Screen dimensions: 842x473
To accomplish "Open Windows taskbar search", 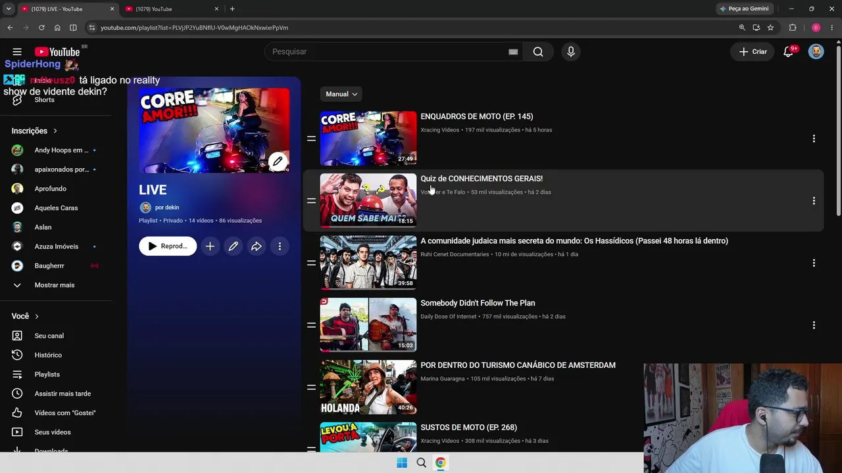I will [421, 463].
